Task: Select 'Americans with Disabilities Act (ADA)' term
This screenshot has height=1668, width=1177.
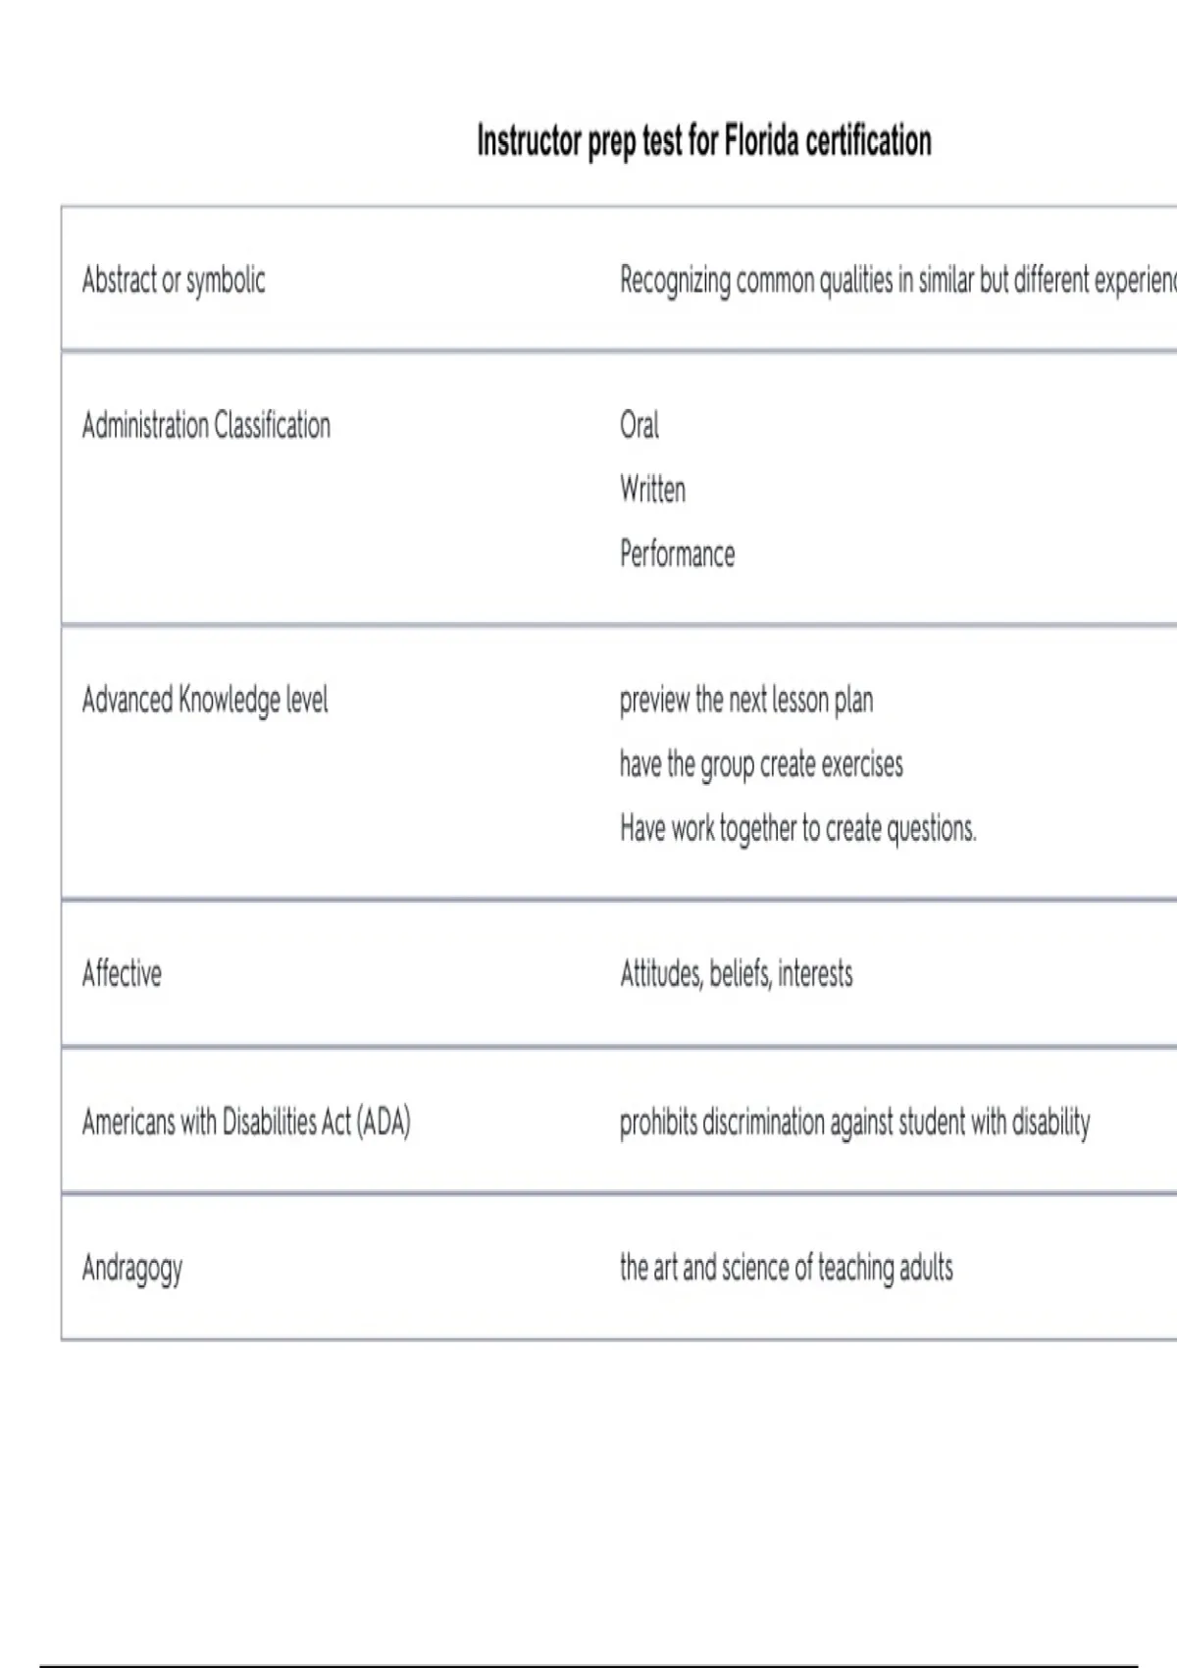Action: (x=246, y=1121)
